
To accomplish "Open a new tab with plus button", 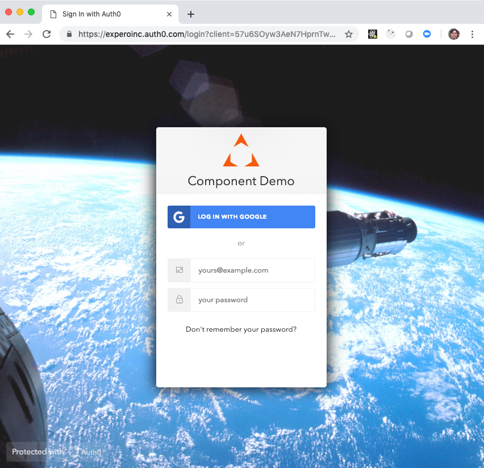I will click(x=191, y=14).
